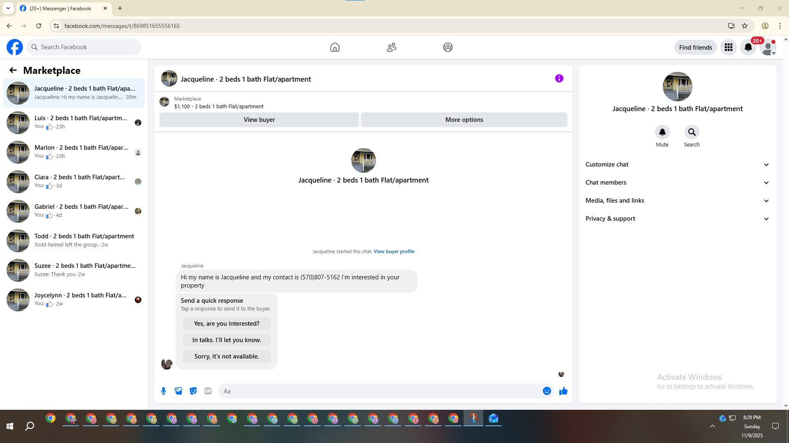Choose a GIF icon

tap(208, 391)
